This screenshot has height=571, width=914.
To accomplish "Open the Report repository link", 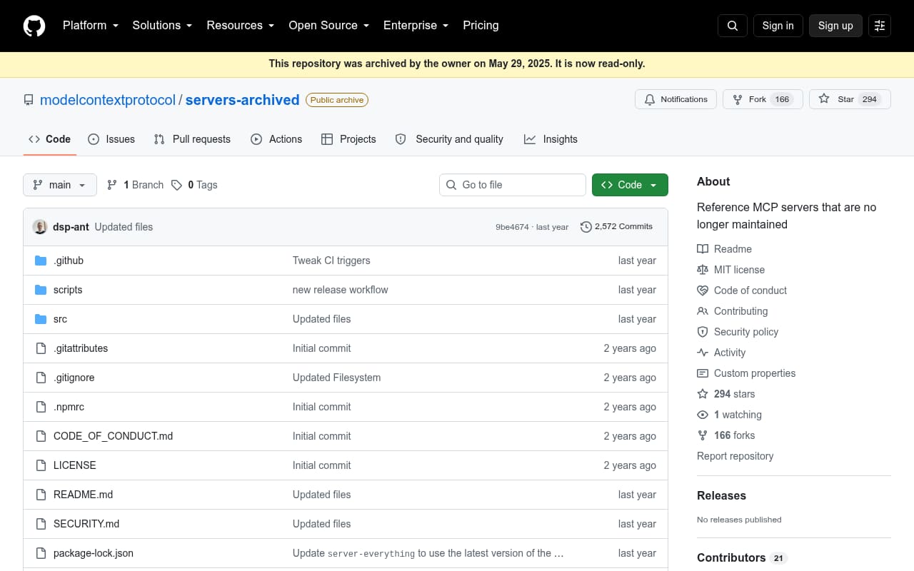I will coord(735,456).
